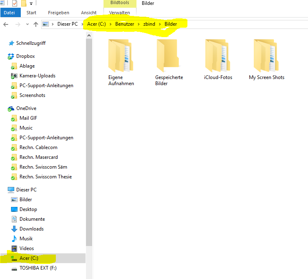Click the Bilder library icon in tree
The width and height of the screenshot is (308, 279).
pos(14,200)
